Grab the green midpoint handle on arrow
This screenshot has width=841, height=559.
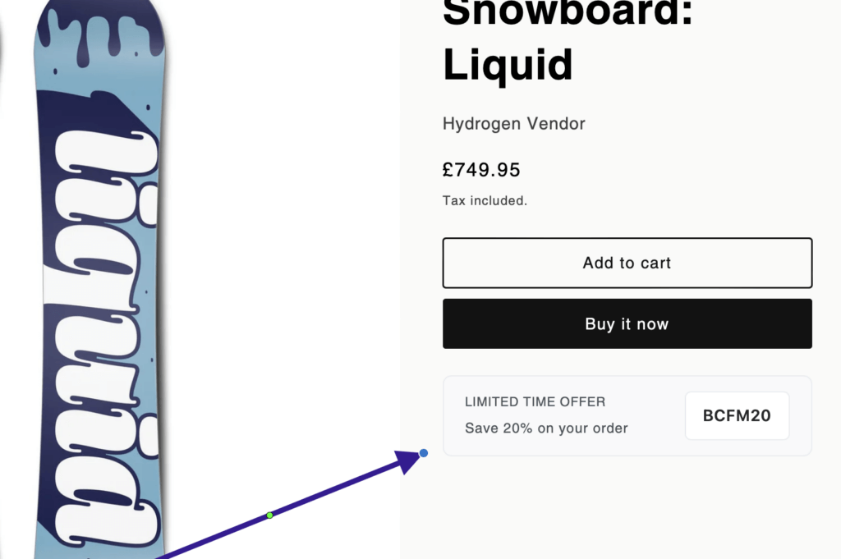point(269,515)
